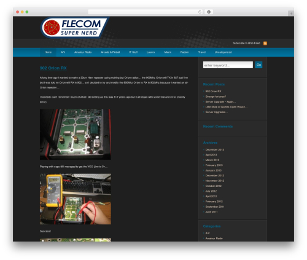Open the A/V category in sidebar

[x=208, y=233]
